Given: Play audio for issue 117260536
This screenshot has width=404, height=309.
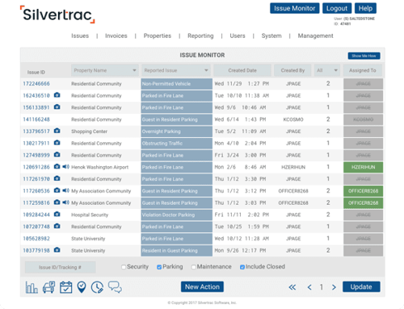Looking at the screenshot, I should pyautogui.click(x=65, y=190).
